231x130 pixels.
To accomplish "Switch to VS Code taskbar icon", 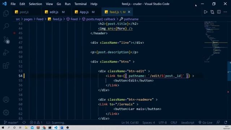I will [x=56, y=127].
